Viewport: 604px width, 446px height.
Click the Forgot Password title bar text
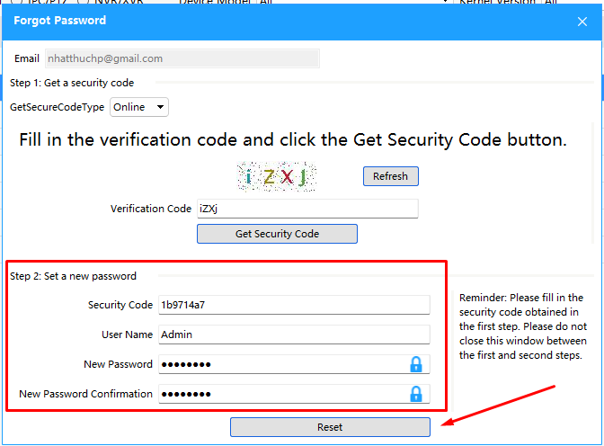(59, 21)
